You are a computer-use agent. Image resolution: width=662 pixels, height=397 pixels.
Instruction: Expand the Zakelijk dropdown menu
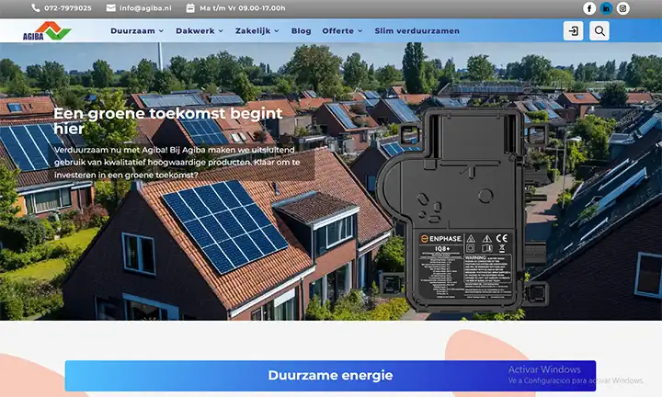(x=258, y=31)
